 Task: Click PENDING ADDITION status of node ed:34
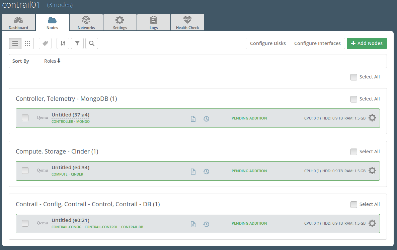pyautogui.click(x=249, y=171)
